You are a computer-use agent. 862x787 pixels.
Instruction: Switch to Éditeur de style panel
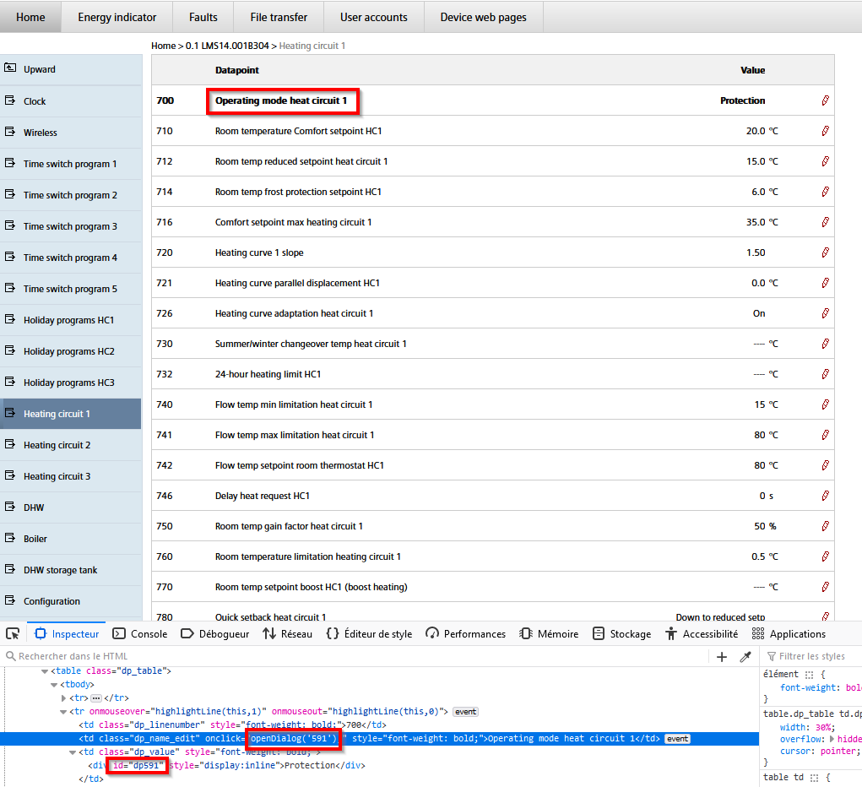[x=370, y=633]
